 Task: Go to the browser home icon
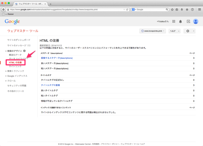(x=187, y=10)
